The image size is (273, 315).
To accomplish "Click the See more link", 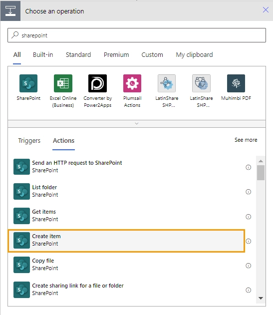I will (x=246, y=140).
